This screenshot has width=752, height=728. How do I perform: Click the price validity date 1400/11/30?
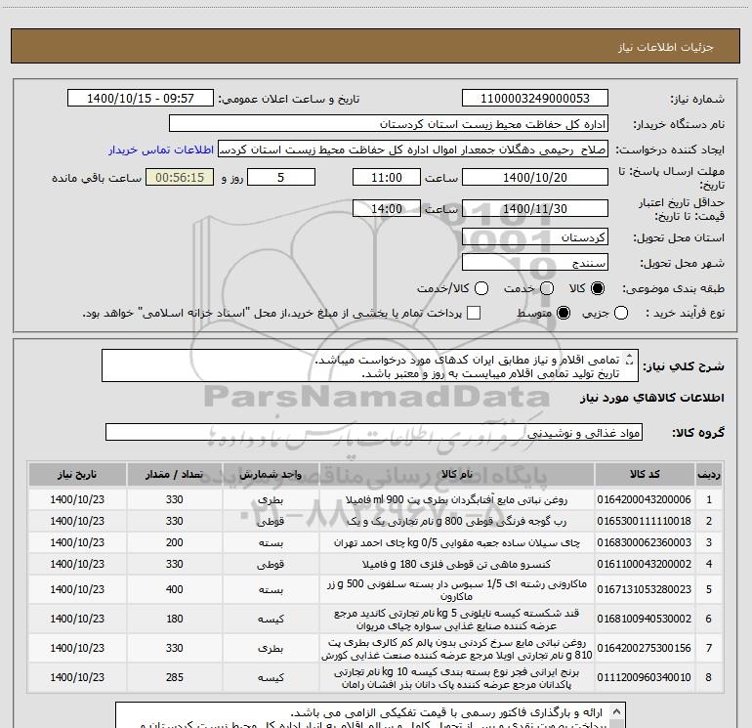tap(535, 208)
